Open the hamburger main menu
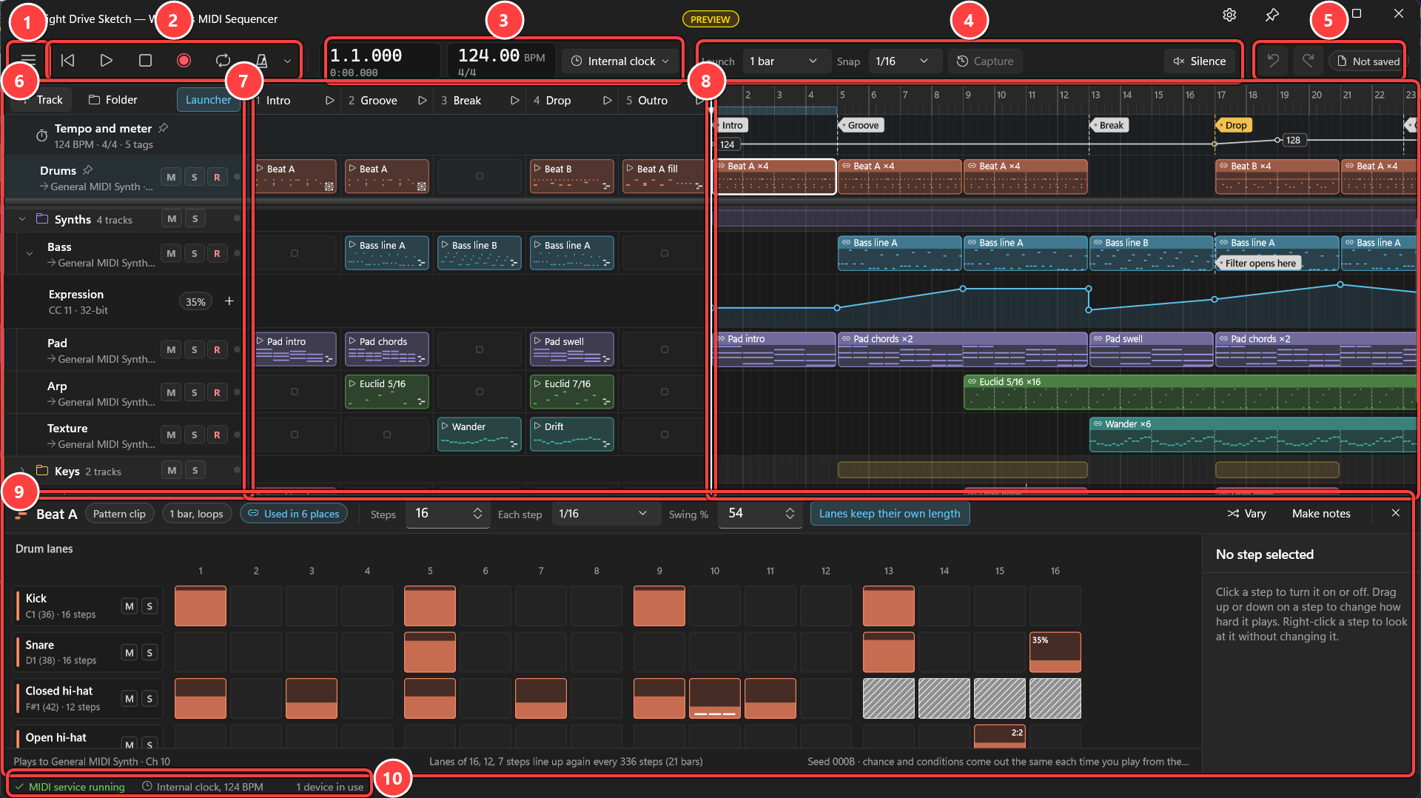 point(28,61)
